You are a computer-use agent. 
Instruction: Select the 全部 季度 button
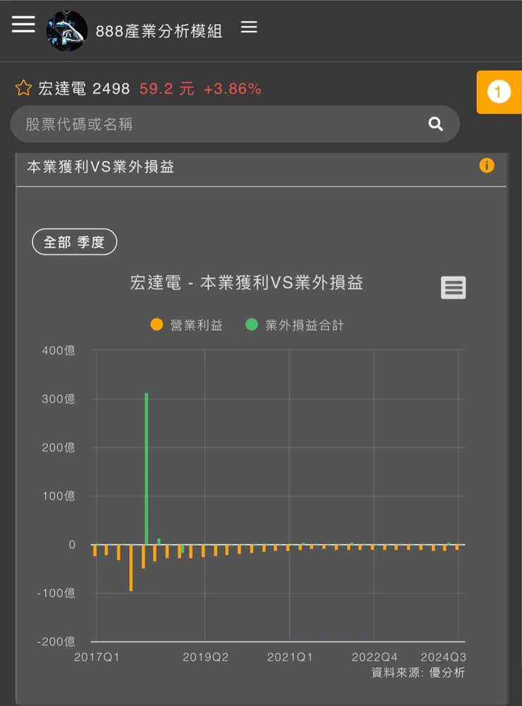pos(74,241)
